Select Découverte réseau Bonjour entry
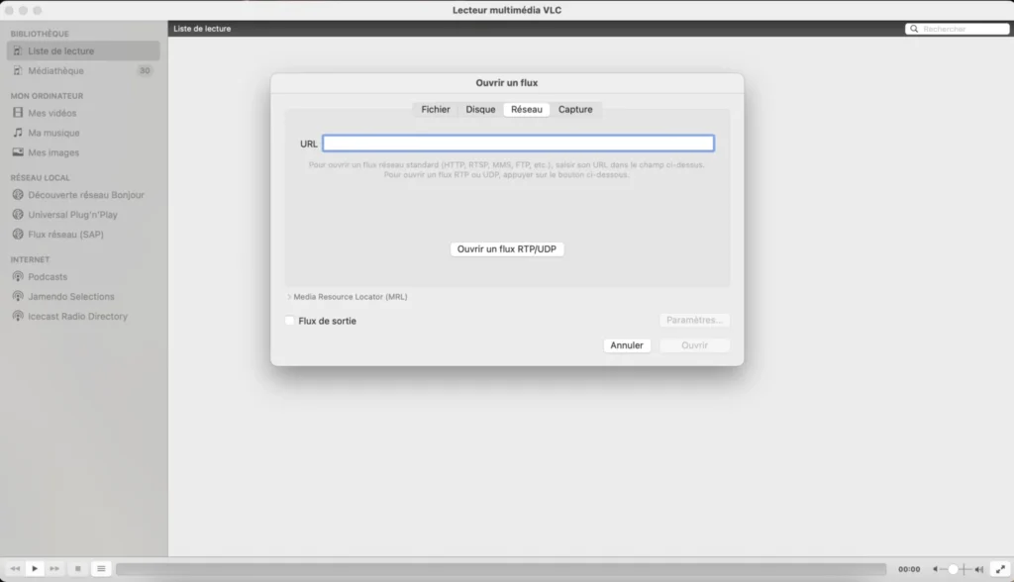 [x=86, y=195]
